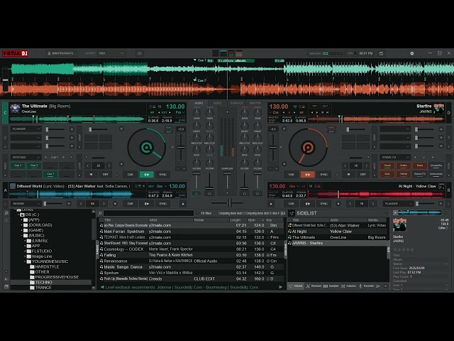Click the deck A stop button
This screenshot has width=454, height=341.
[115, 204]
